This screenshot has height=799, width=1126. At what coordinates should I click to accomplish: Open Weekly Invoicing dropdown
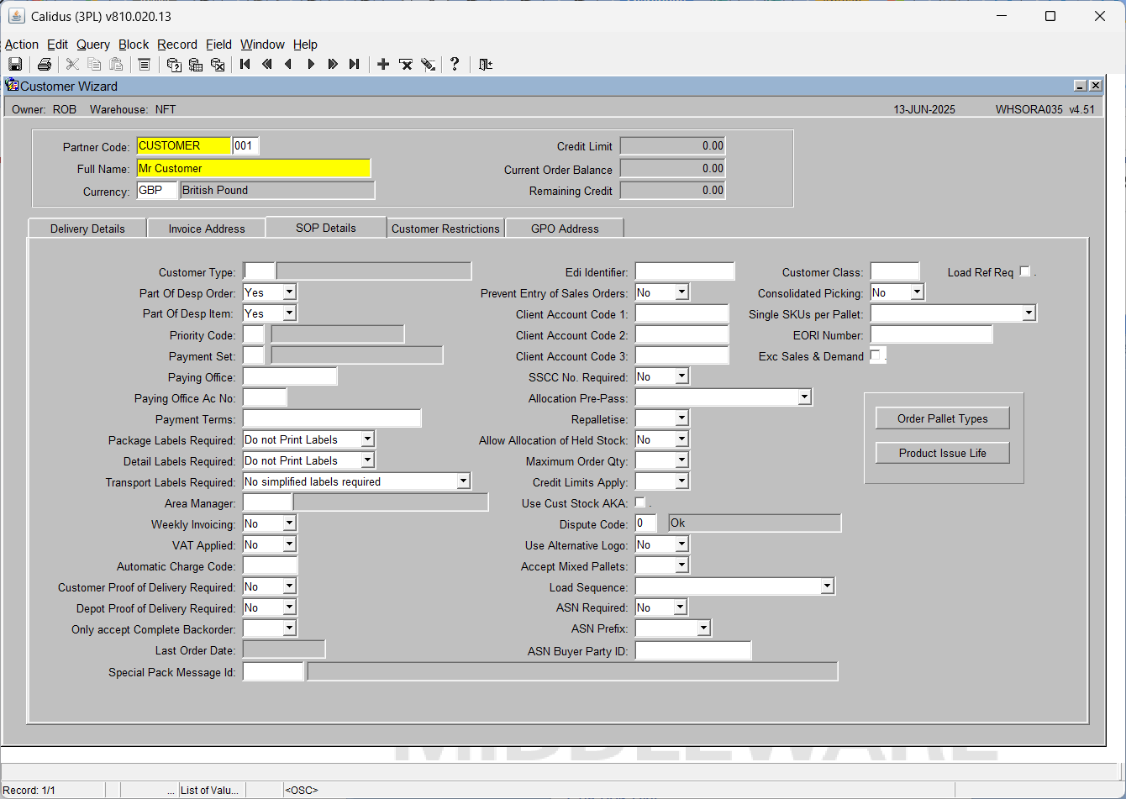pos(289,523)
